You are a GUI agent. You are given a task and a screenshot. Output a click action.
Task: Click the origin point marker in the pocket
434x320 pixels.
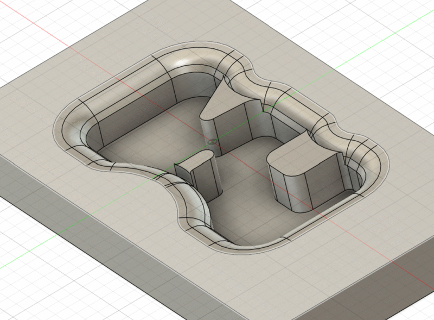click(212, 142)
